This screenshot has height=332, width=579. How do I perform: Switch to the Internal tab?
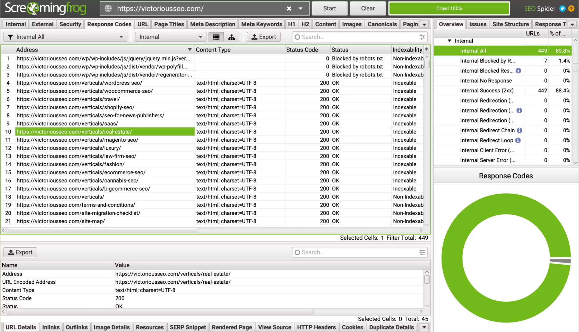(x=16, y=24)
